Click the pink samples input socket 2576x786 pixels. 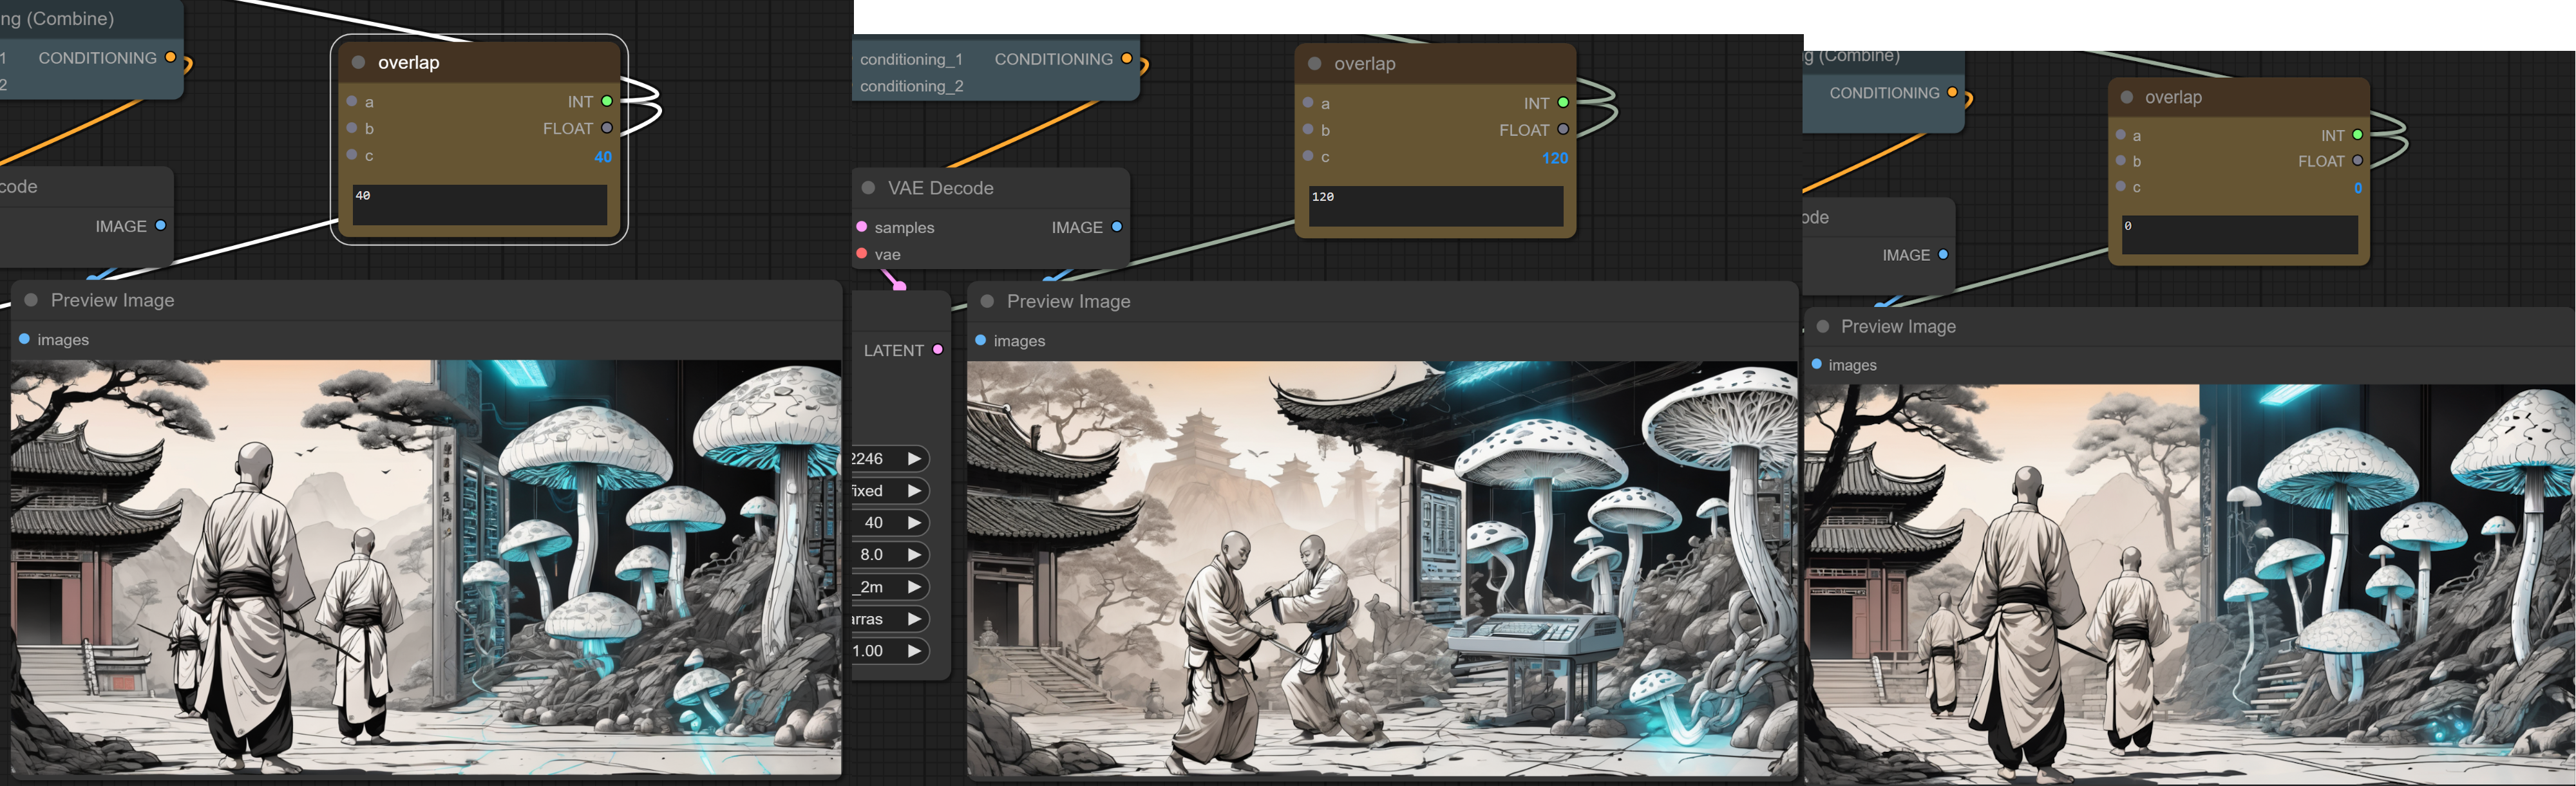click(862, 227)
